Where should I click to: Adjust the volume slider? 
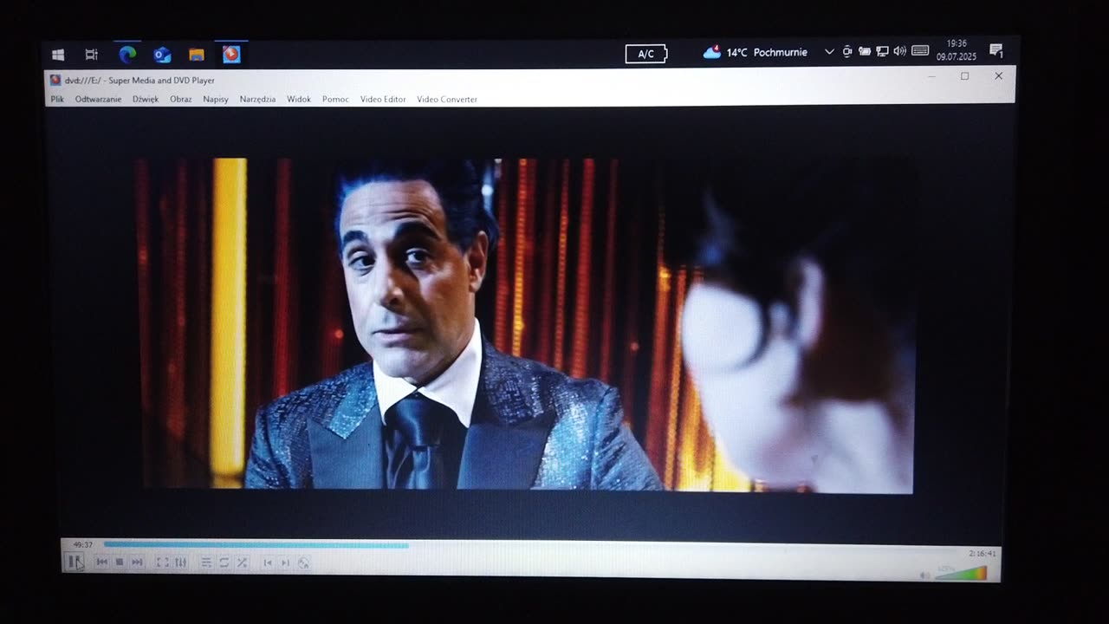[x=961, y=574]
